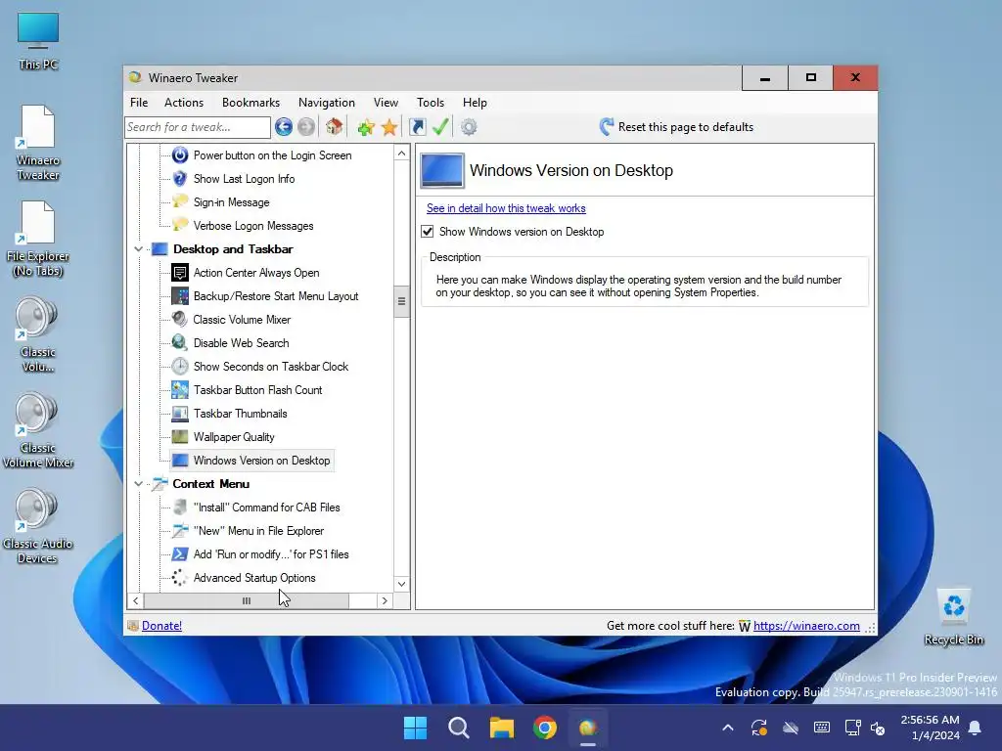Click the Taskbar Button Flash Count icon
Viewport: 1002px width, 751px height.
point(180,390)
